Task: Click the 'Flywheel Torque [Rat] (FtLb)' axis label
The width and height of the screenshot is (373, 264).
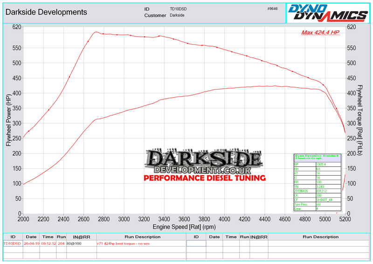Action: (x=359, y=120)
